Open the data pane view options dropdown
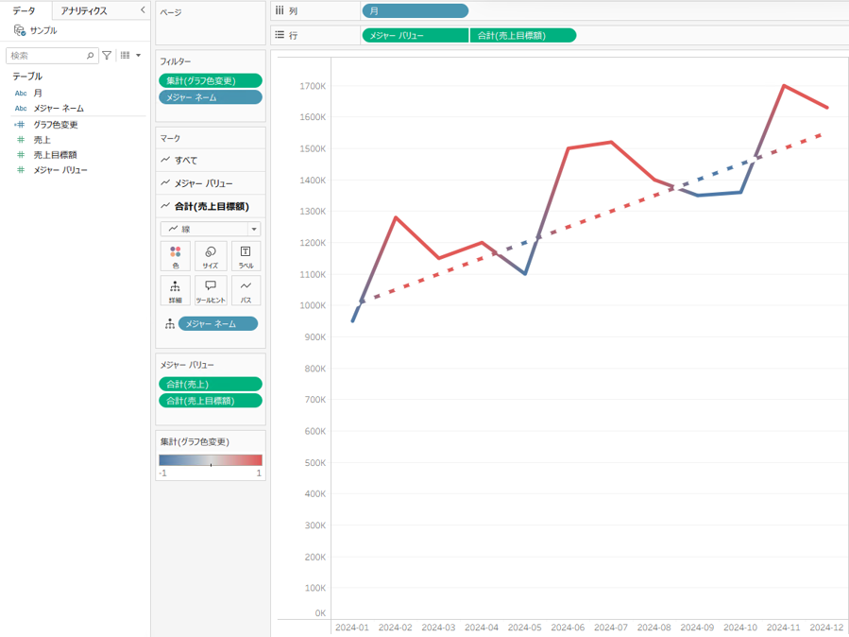Screen dimensions: 849x637 pos(130,56)
